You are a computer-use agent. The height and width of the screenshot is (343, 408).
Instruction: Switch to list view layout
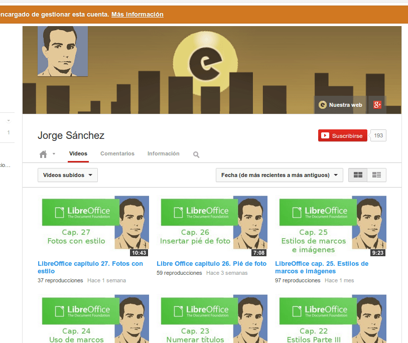point(377,175)
